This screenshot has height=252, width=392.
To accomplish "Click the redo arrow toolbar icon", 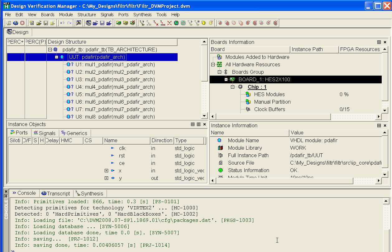I will (69, 23).
